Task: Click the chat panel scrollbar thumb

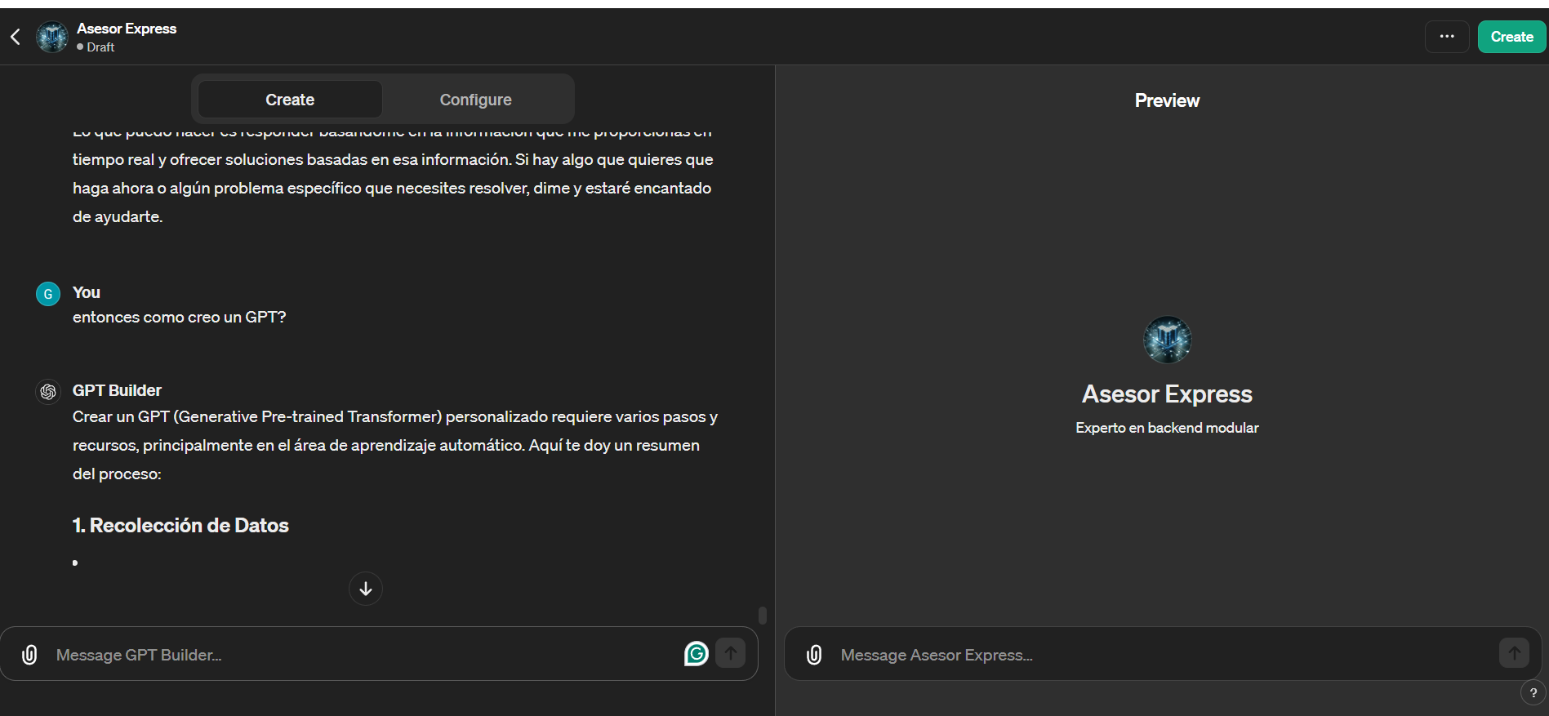Action: coord(763,615)
